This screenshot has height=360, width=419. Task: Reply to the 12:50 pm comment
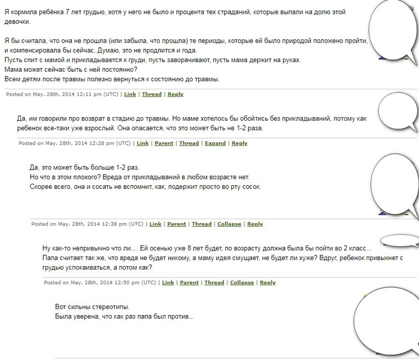(268, 283)
